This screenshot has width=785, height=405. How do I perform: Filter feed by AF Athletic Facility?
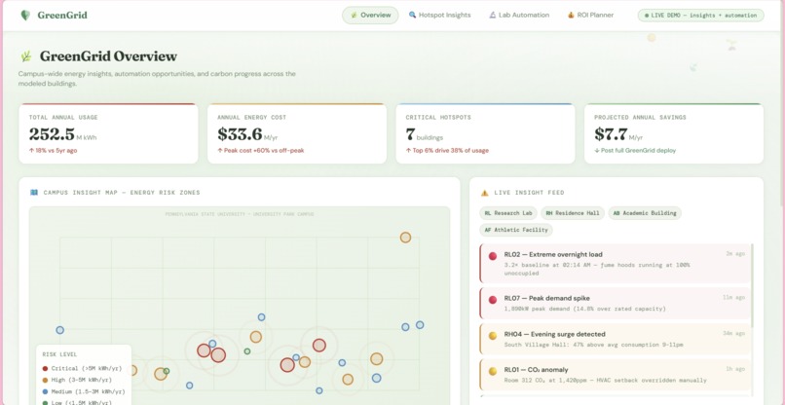pyautogui.click(x=516, y=231)
